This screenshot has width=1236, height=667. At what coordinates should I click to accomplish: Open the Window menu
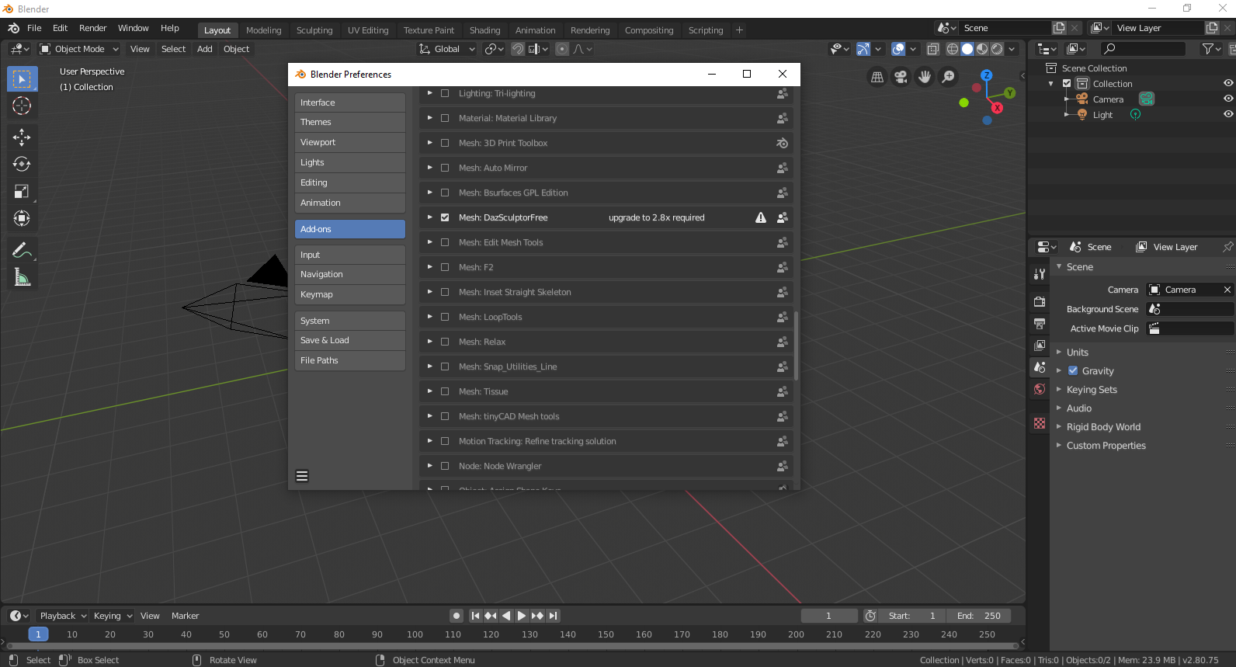(134, 28)
